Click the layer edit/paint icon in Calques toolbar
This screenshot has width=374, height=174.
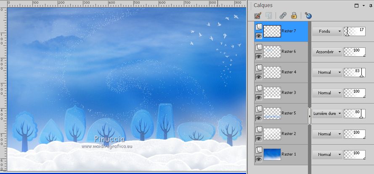point(258,16)
